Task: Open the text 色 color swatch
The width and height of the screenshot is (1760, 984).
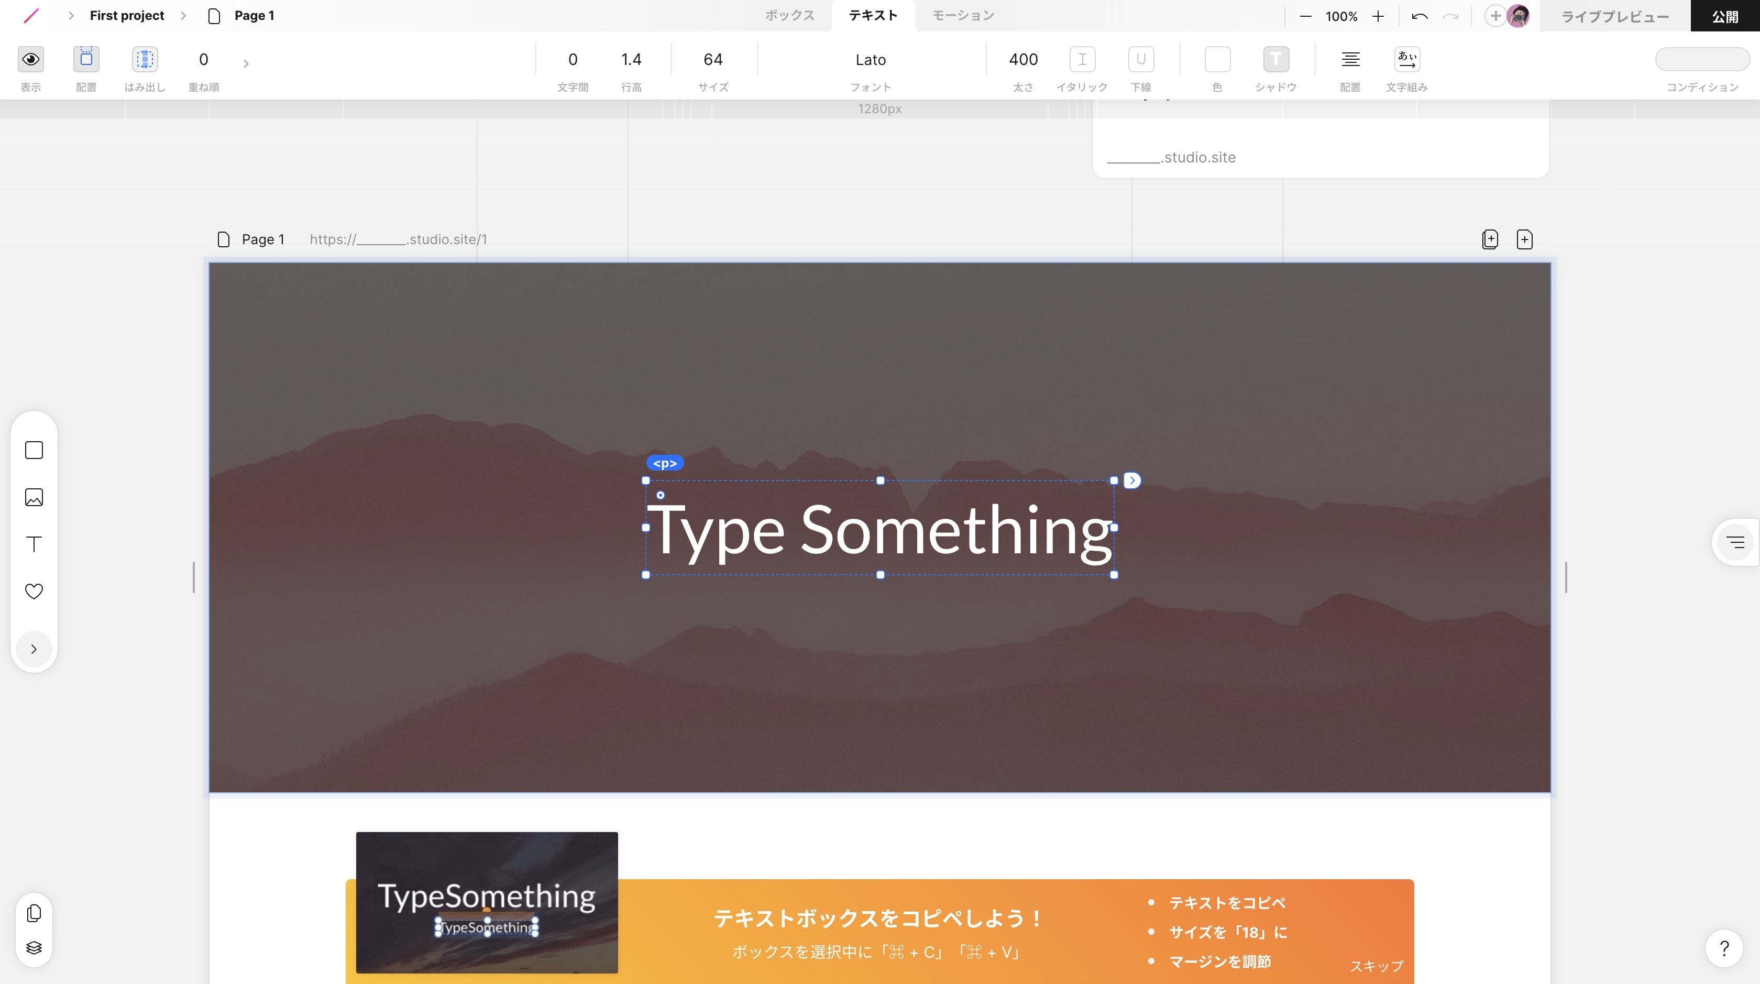Action: pos(1217,59)
